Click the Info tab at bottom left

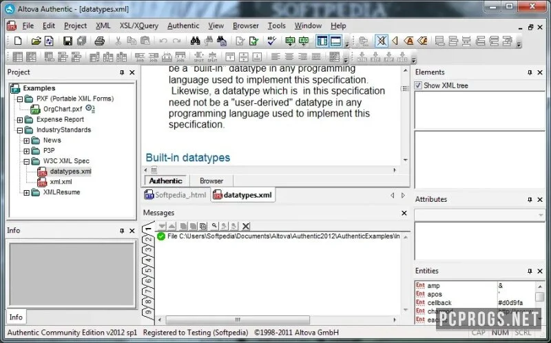16,317
